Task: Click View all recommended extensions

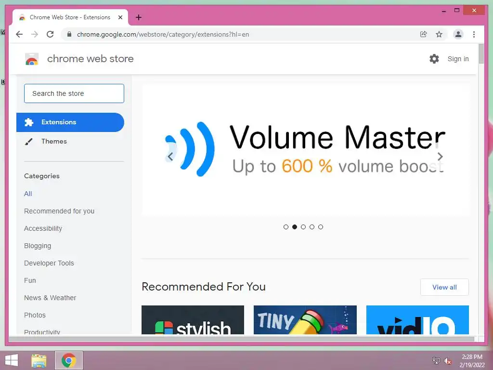Action: [444, 287]
